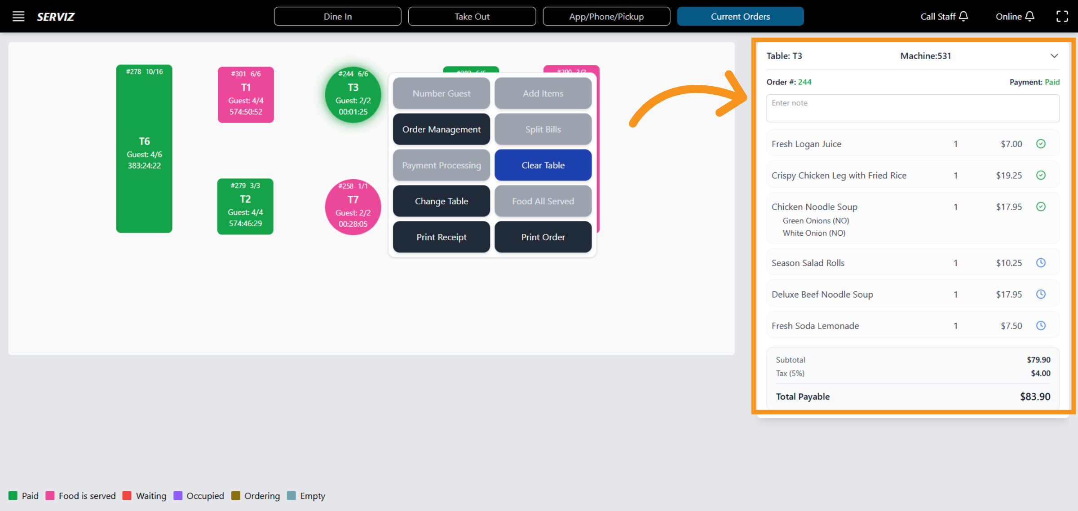The image size is (1078, 511).
Task: Click the Call Staff bell icon
Action: pyautogui.click(x=964, y=16)
